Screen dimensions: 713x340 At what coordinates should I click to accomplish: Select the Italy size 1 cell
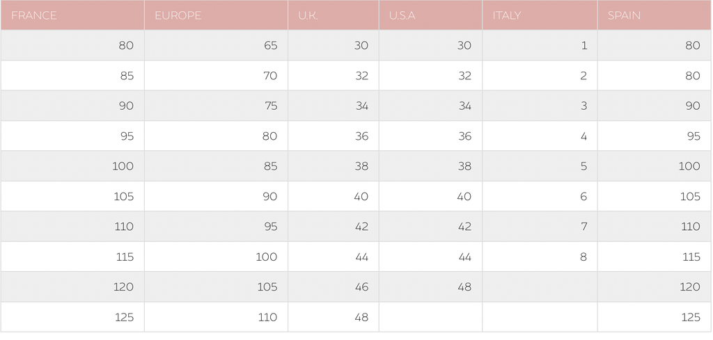click(583, 46)
